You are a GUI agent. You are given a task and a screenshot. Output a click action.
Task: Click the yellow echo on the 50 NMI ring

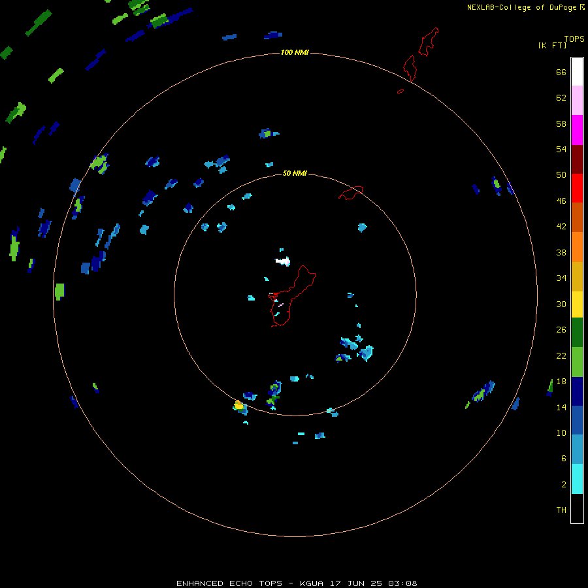coord(239,405)
